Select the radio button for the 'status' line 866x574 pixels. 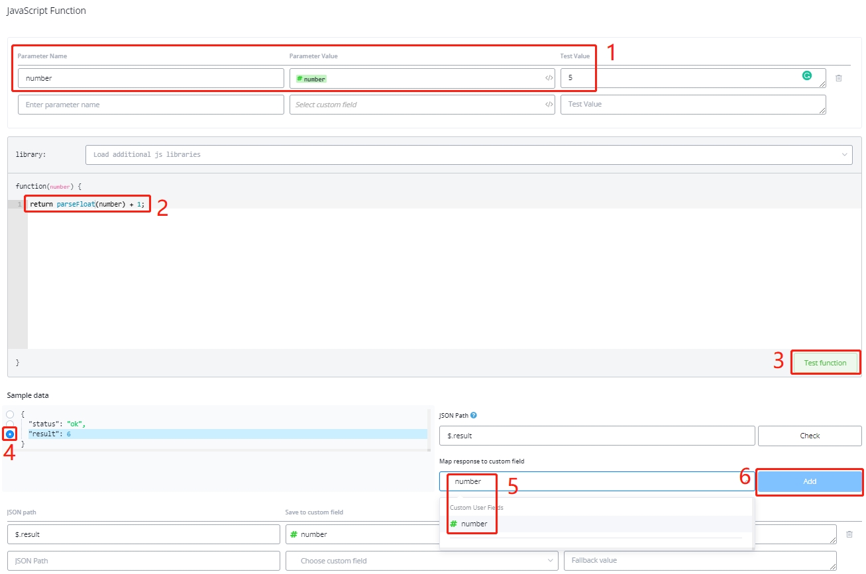(10, 424)
